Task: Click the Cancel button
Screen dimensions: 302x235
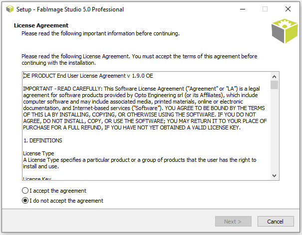Action: tap(276, 222)
